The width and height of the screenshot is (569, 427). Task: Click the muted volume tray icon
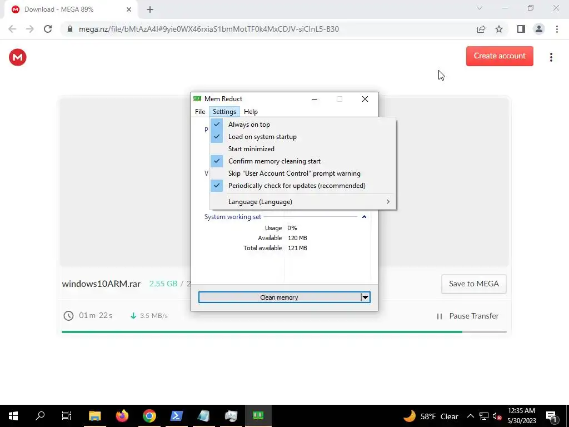497,416
